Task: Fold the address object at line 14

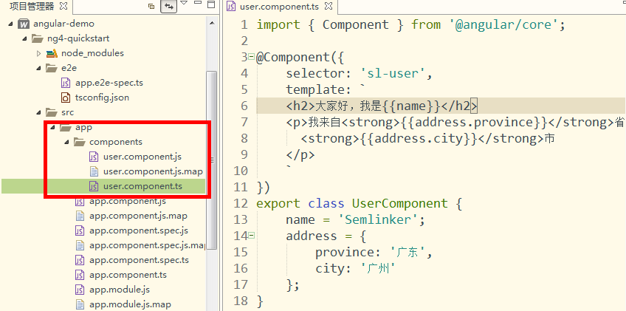Action: pyautogui.click(x=251, y=236)
